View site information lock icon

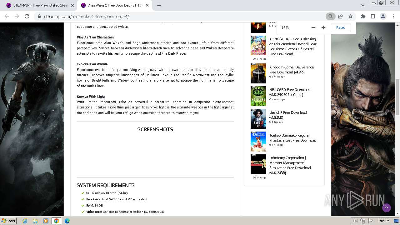click(x=39, y=16)
